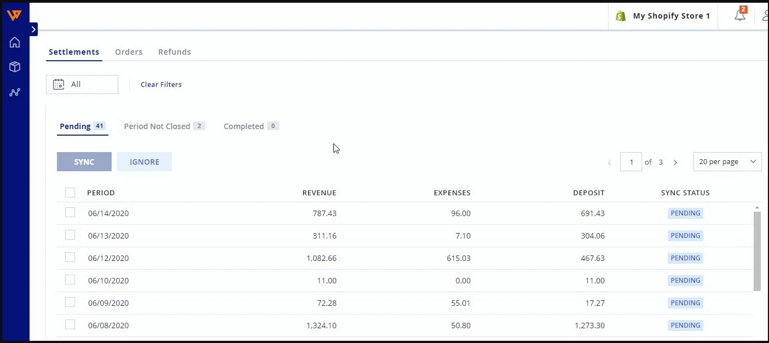This screenshot has height=343, width=769.
Task: Select the 06/14/2020 settlement checkbox
Action: 70,213
